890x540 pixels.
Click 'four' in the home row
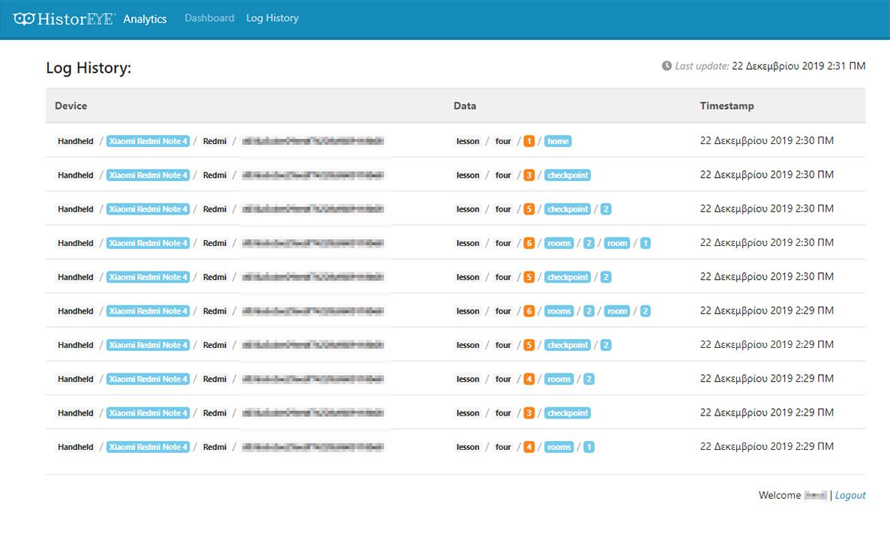[x=503, y=141]
